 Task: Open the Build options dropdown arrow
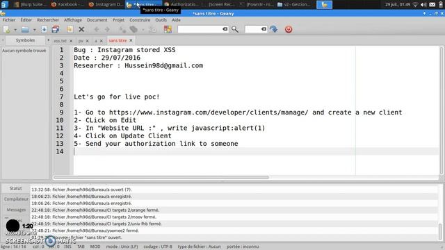click(x=143, y=29)
